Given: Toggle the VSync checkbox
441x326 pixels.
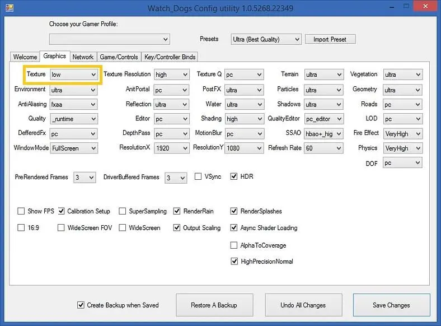Looking at the screenshot, I should click(198, 176).
